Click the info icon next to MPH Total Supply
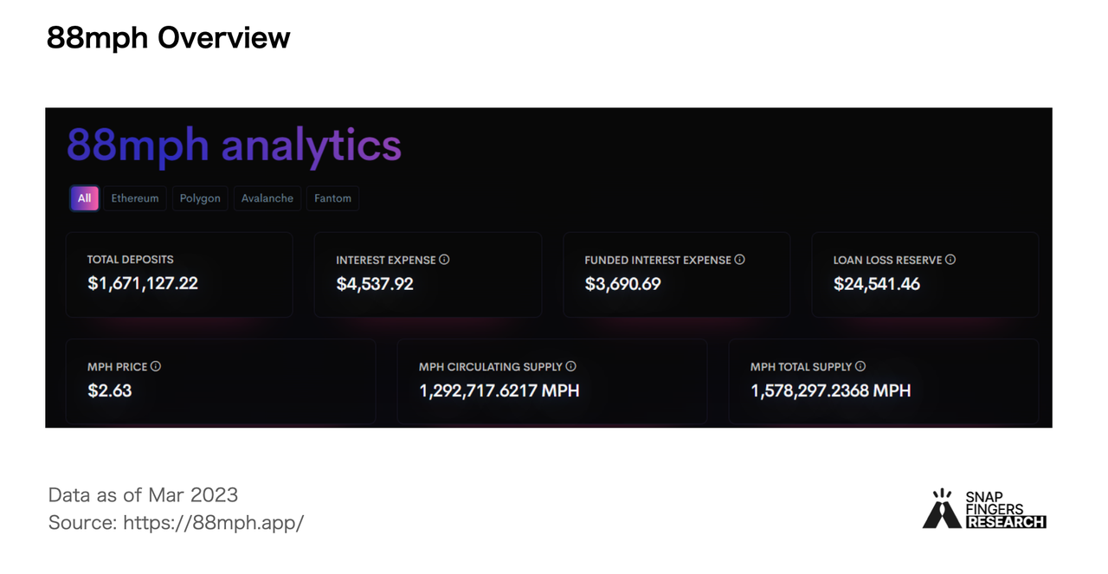This screenshot has width=1108, height=574. click(x=860, y=366)
